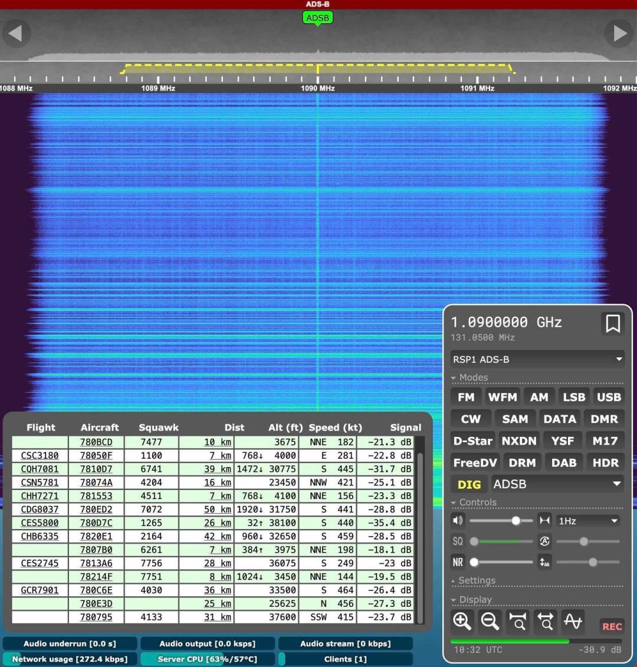Click the 1.0900000 GHz frequency display
The height and width of the screenshot is (667, 637).
(x=507, y=323)
